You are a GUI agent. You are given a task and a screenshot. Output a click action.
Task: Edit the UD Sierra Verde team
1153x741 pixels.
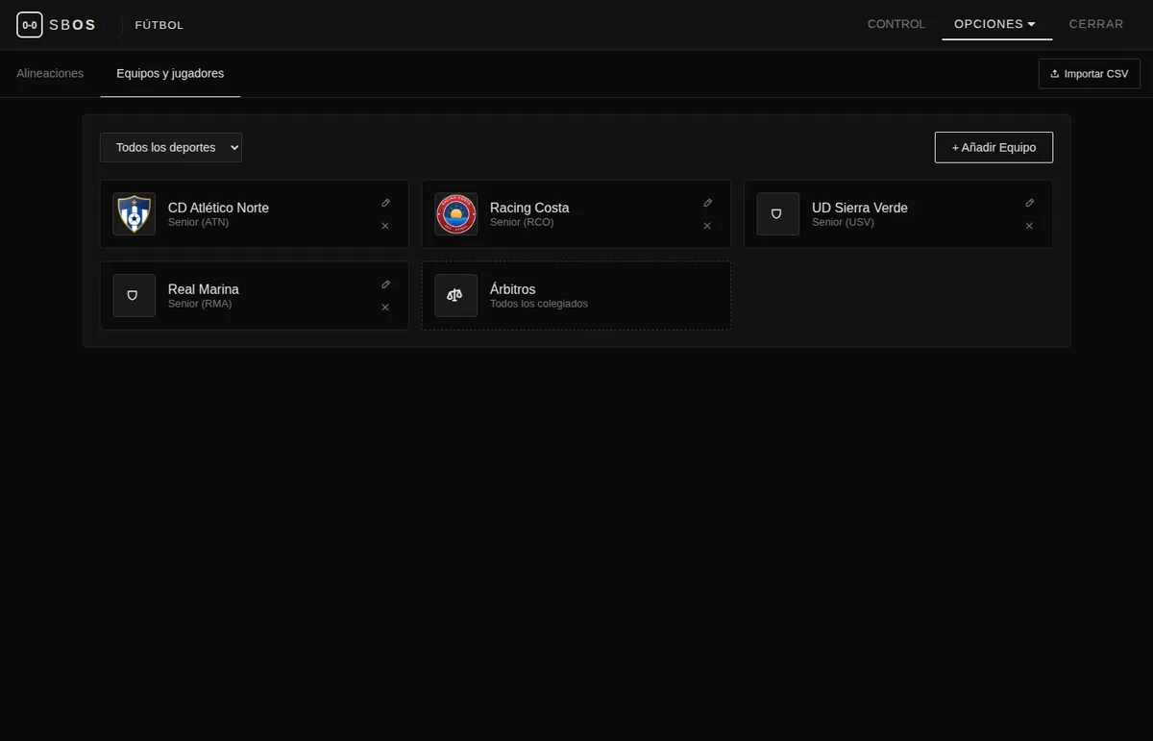[1029, 203]
